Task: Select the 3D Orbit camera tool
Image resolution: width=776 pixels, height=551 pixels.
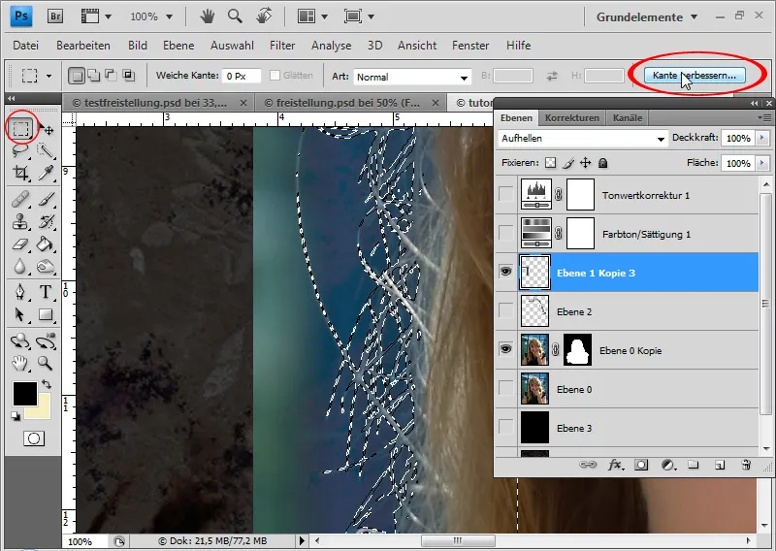Action: click(46, 340)
